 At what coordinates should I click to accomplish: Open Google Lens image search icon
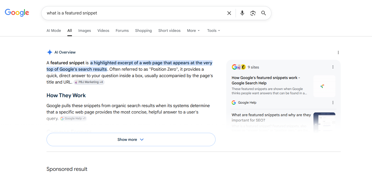(253, 13)
